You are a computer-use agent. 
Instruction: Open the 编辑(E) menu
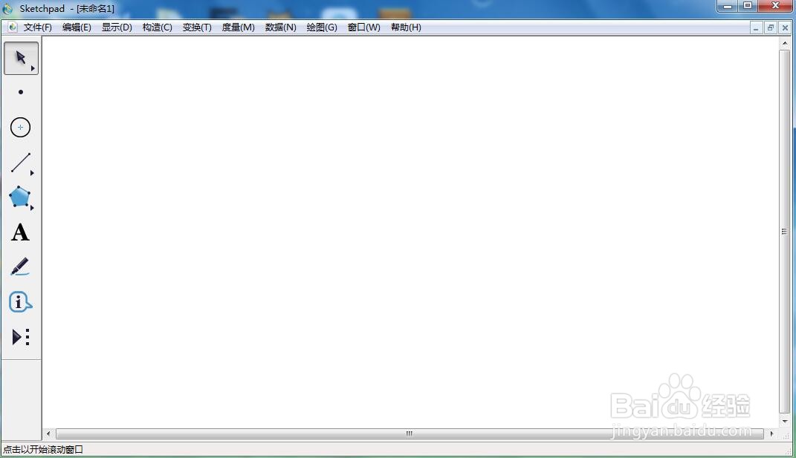[x=77, y=27]
